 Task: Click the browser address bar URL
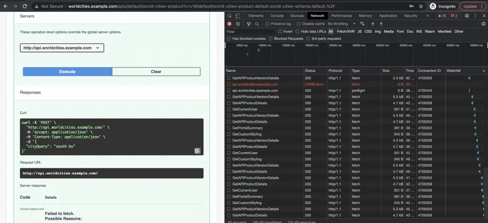tap(202, 6)
